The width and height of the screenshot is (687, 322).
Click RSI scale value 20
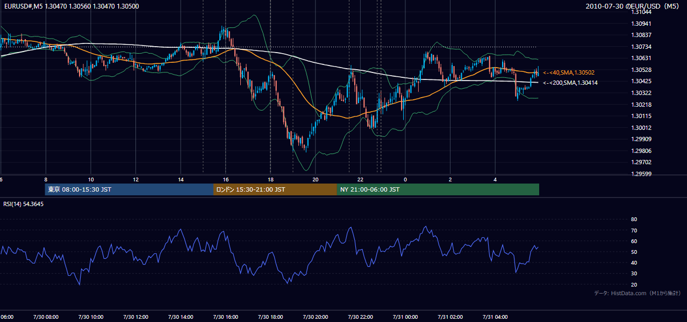(x=634, y=284)
